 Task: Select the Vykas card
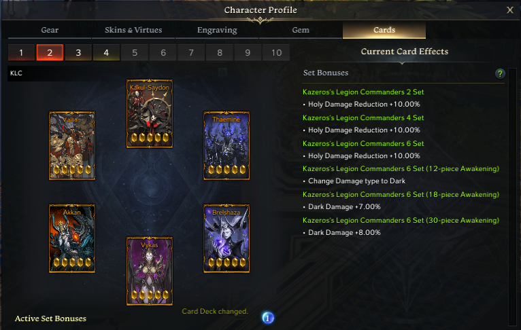coord(150,271)
